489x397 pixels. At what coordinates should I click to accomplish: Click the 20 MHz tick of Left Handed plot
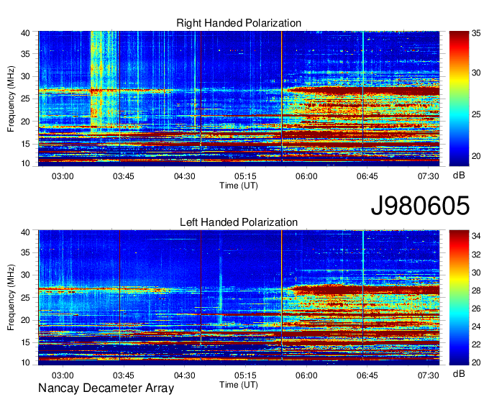click(25, 320)
